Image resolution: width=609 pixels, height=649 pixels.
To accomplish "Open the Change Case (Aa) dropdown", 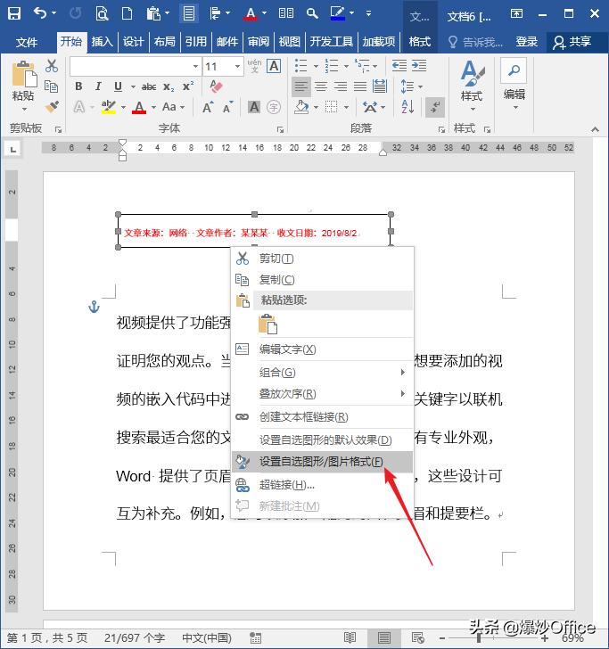I will (173, 107).
